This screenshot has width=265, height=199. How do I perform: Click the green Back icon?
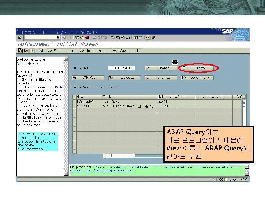tap(77, 37)
